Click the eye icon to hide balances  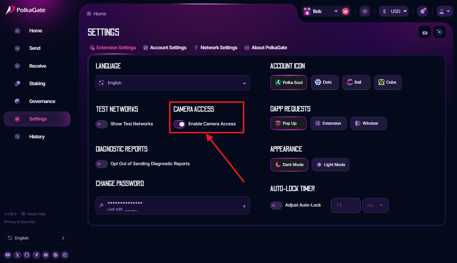(365, 11)
